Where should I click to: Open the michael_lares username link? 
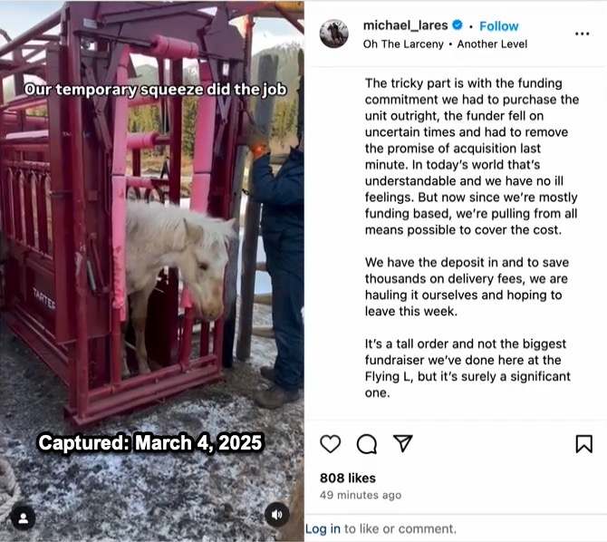(x=405, y=25)
